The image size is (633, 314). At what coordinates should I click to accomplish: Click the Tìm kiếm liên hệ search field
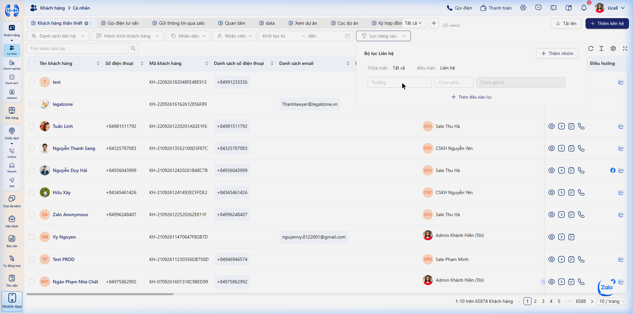77,48
